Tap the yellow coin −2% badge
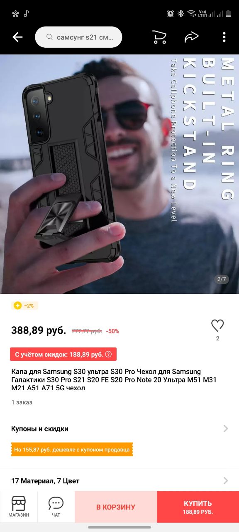The width and height of the screenshot is (239, 532). coord(24,305)
